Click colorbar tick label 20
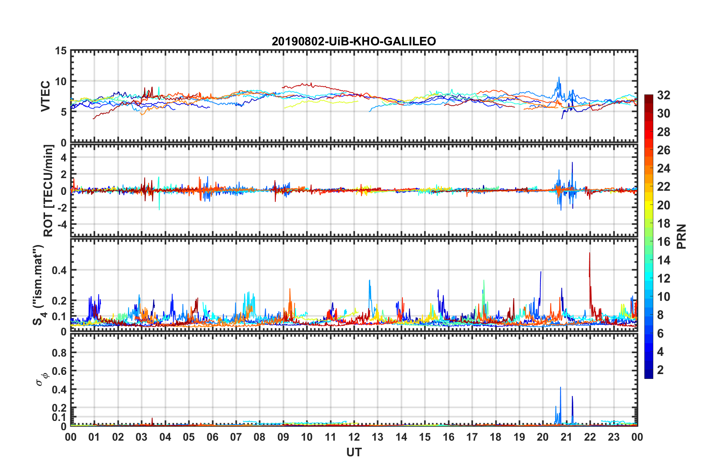The image size is (708, 473). coord(663,205)
